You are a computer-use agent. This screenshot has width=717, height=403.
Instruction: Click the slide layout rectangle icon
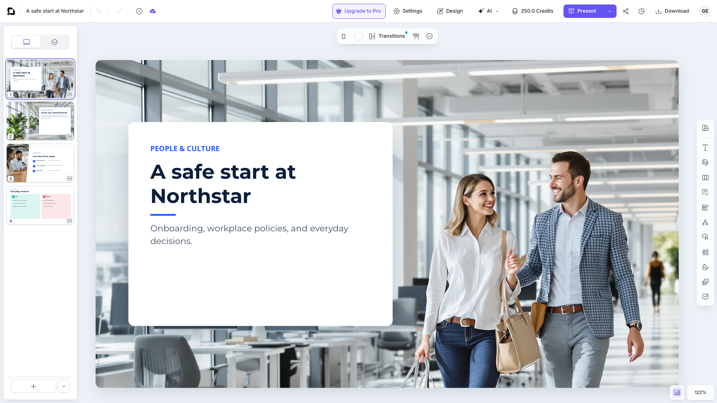[x=344, y=36]
